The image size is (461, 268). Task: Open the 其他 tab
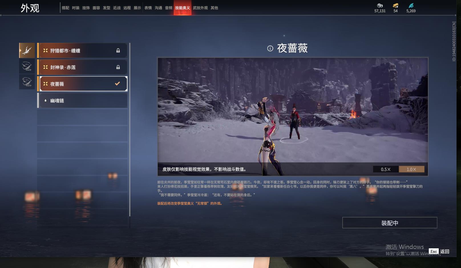tap(214, 8)
